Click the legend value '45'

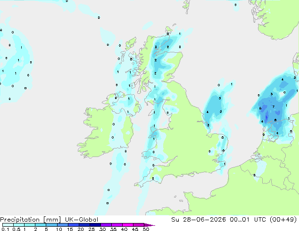(x=135, y=229)
